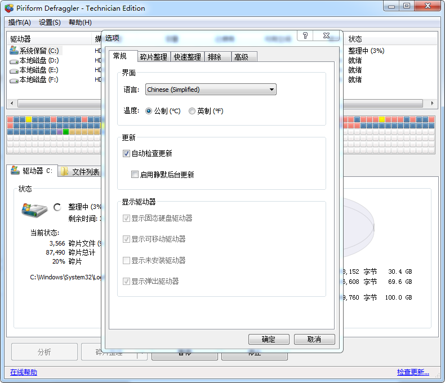Click the 整理中 (3%) status cell

click(366, 51)
